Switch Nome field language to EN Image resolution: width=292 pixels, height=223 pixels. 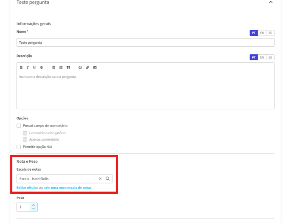coord(262,33)
